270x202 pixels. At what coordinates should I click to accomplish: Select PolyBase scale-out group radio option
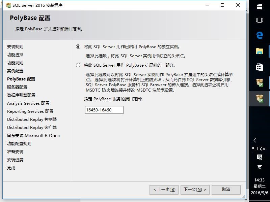click(x=78, y=65)
